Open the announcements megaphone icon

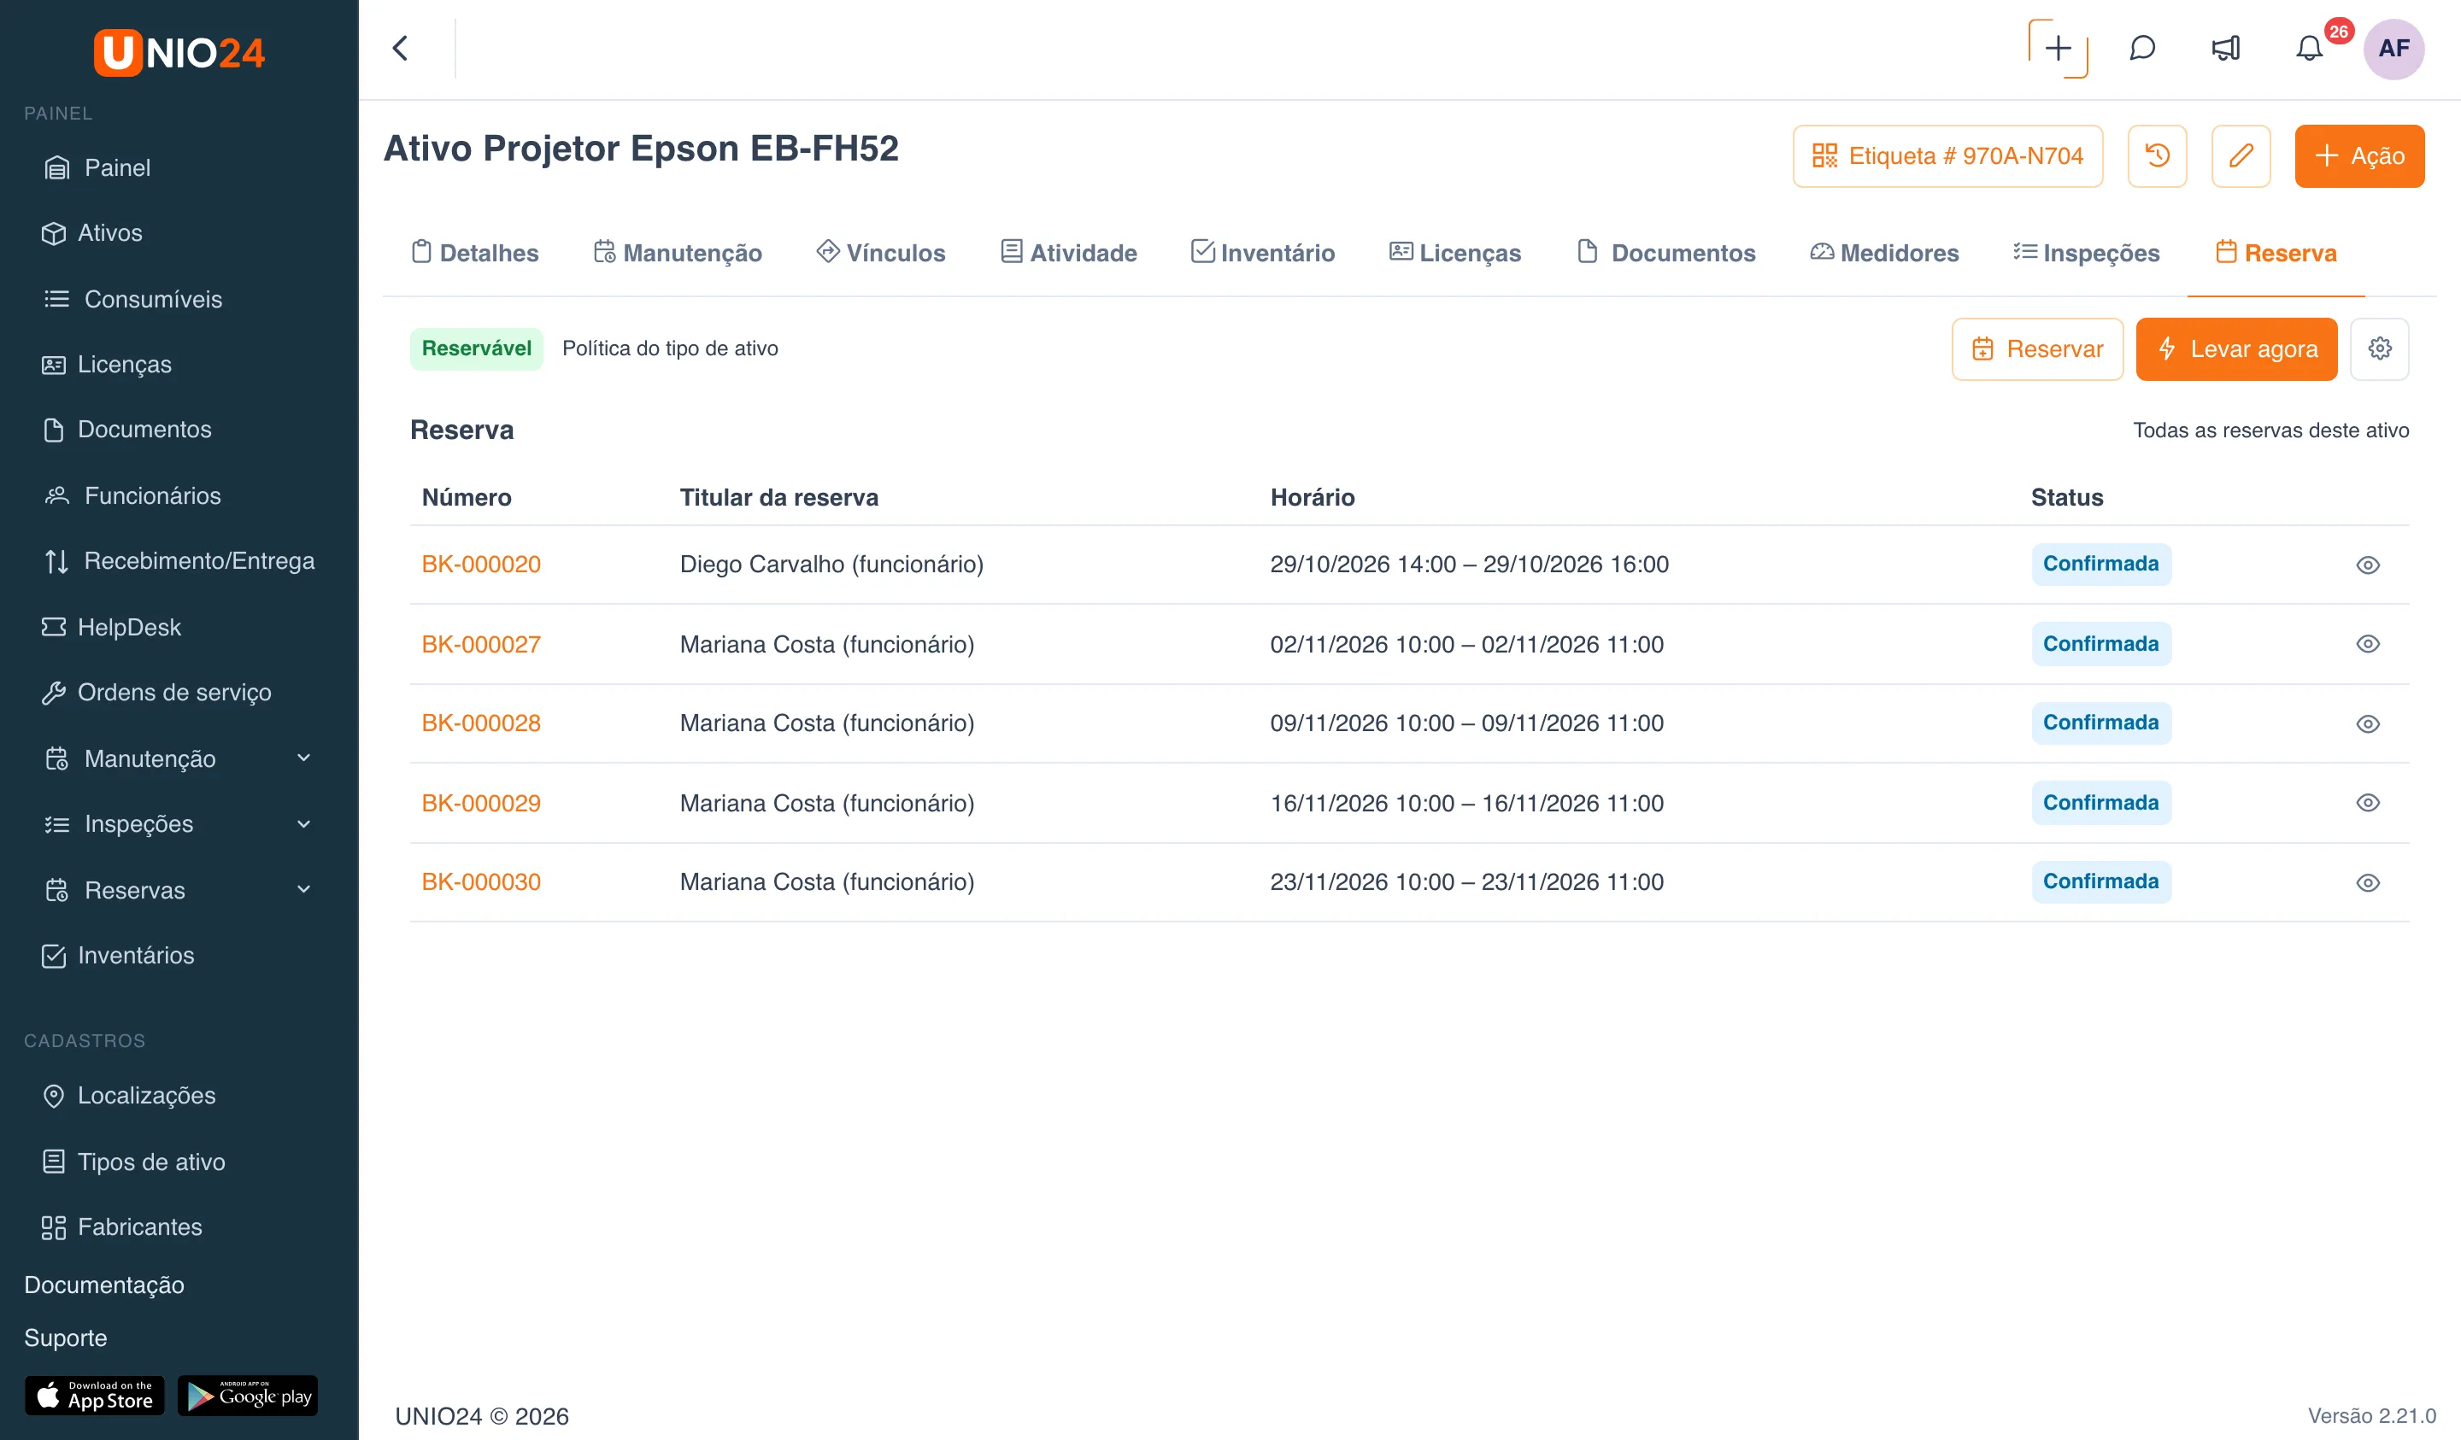(2226, 48)
